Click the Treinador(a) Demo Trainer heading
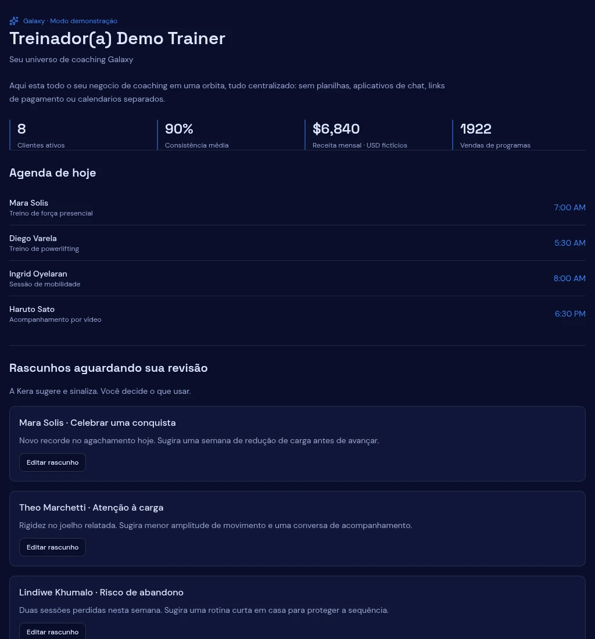Viewport: 595px width, 639px height. [117, 38]
